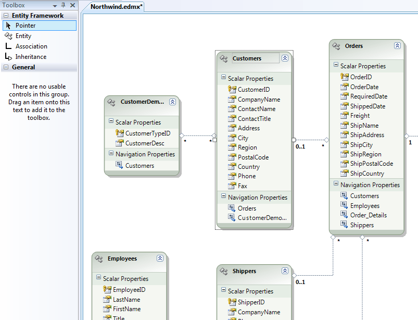
Task: Collapse the Shippers entity shape
Action: pyautogui.click(x=285, y=270)
